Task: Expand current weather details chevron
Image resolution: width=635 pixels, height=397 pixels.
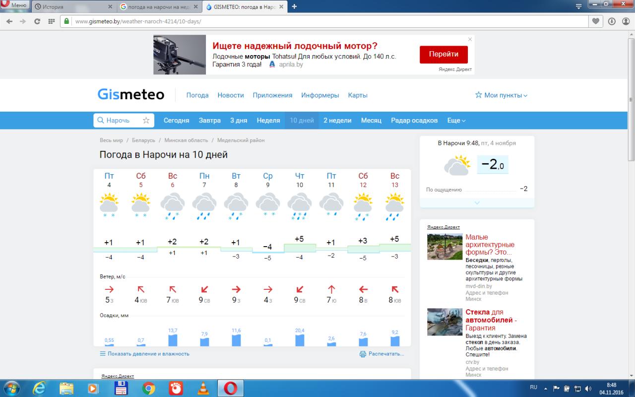Action: [x=477, y=203]
